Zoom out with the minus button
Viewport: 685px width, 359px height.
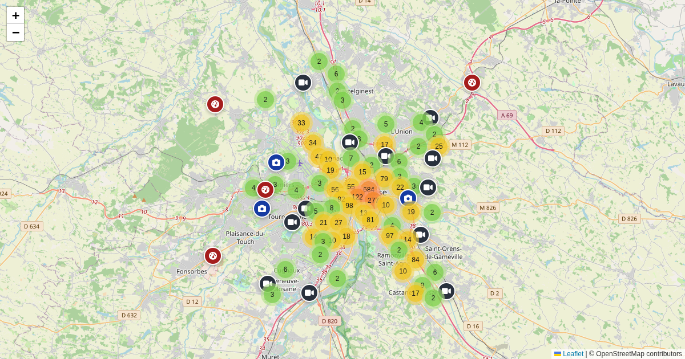[15, 32]
